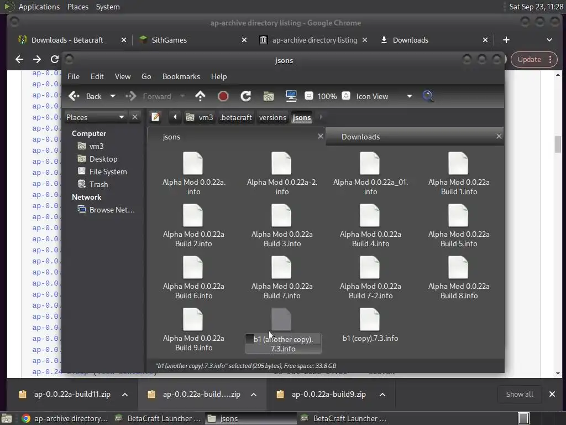Open new Chrome tab

pyautogui.click(x=506, y=40)
